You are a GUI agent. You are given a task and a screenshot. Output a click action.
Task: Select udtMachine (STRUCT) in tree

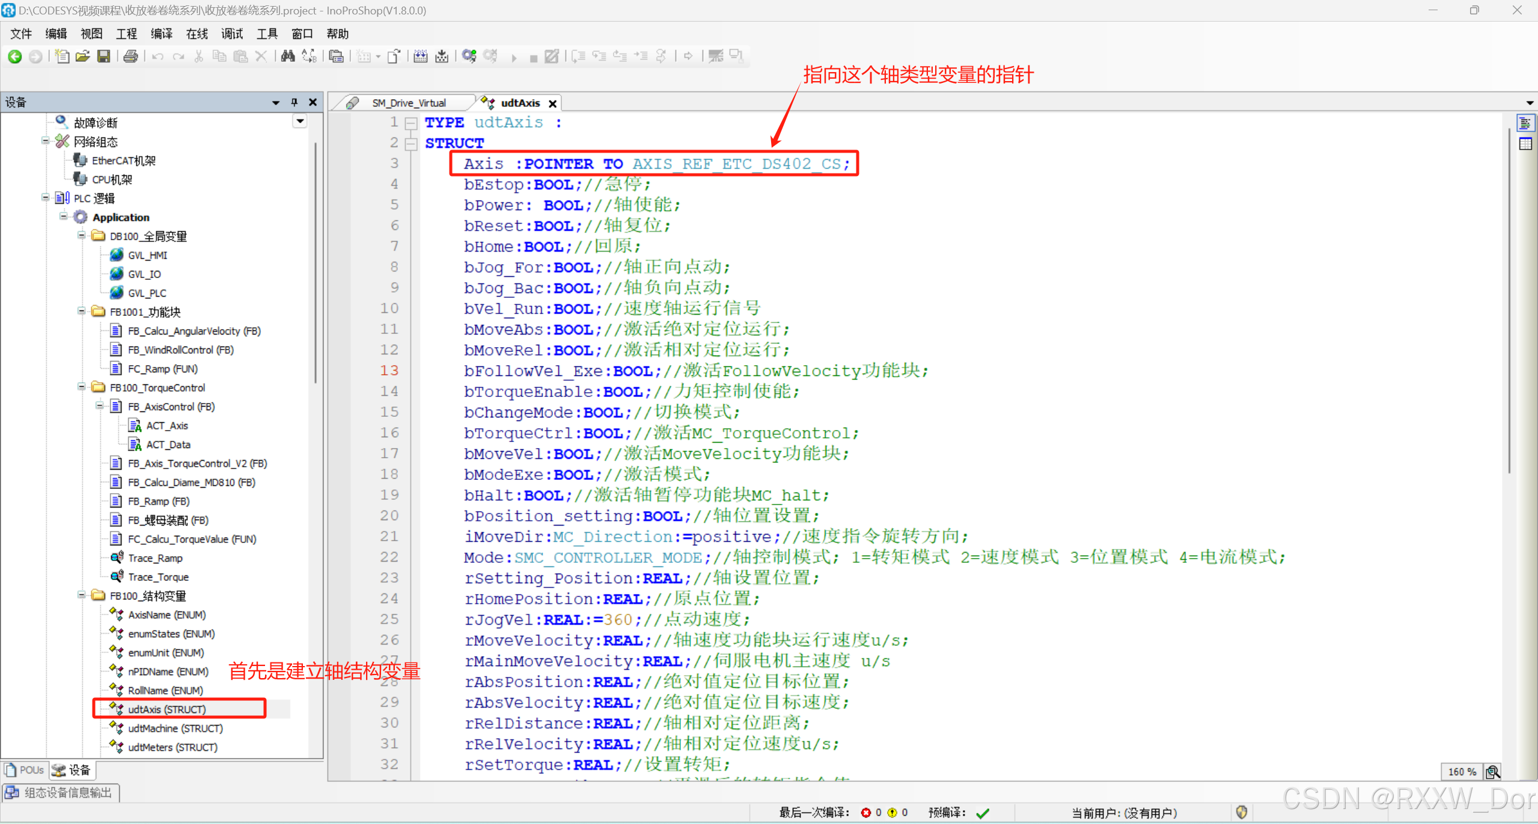point(175,729)
